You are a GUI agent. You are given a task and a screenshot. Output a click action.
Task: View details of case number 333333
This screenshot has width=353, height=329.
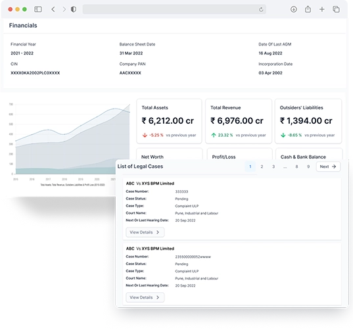(145, 232)
